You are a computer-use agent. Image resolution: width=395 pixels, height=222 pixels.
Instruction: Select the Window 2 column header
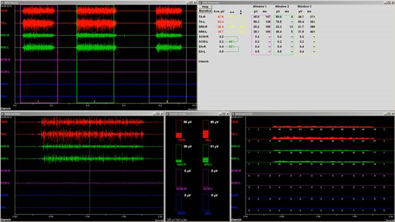282,6
